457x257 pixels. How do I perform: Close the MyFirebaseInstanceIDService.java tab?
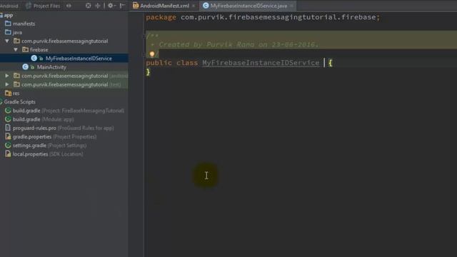pos(291,6)
